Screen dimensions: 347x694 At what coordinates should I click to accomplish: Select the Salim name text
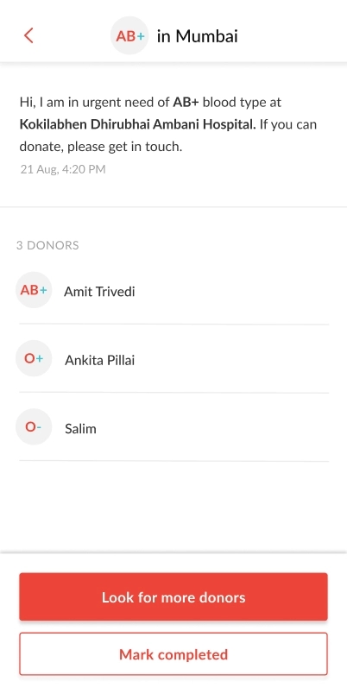pyautogui.click(x=80, y=429)
